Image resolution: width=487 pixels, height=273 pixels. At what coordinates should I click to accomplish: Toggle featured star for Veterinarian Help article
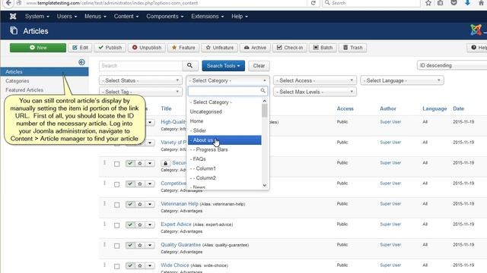(140, 204)
